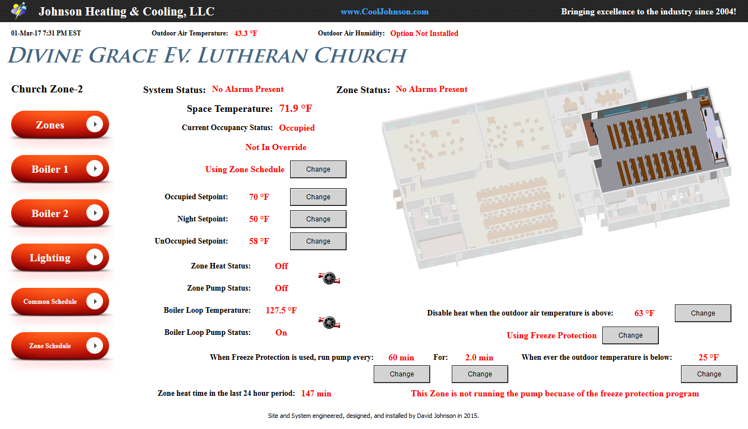
Task: Click the Johnson Heating & Cooling, LLC header text
Action: coord(126,12)
